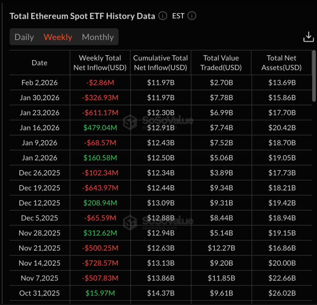Click the Total Ethereum Spot ETF title
Viewport: 317px width, 305px height.
tap(82, 16)
